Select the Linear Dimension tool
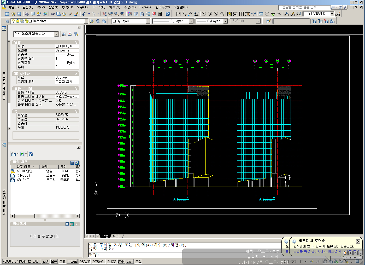365x265 pixels. tap(178, 14)
